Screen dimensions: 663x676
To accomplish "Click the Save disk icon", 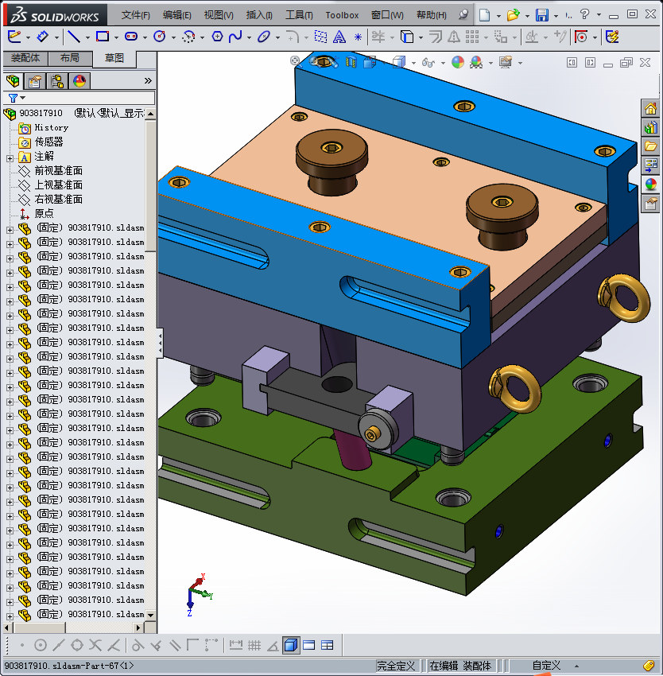I will coord(541,15).
